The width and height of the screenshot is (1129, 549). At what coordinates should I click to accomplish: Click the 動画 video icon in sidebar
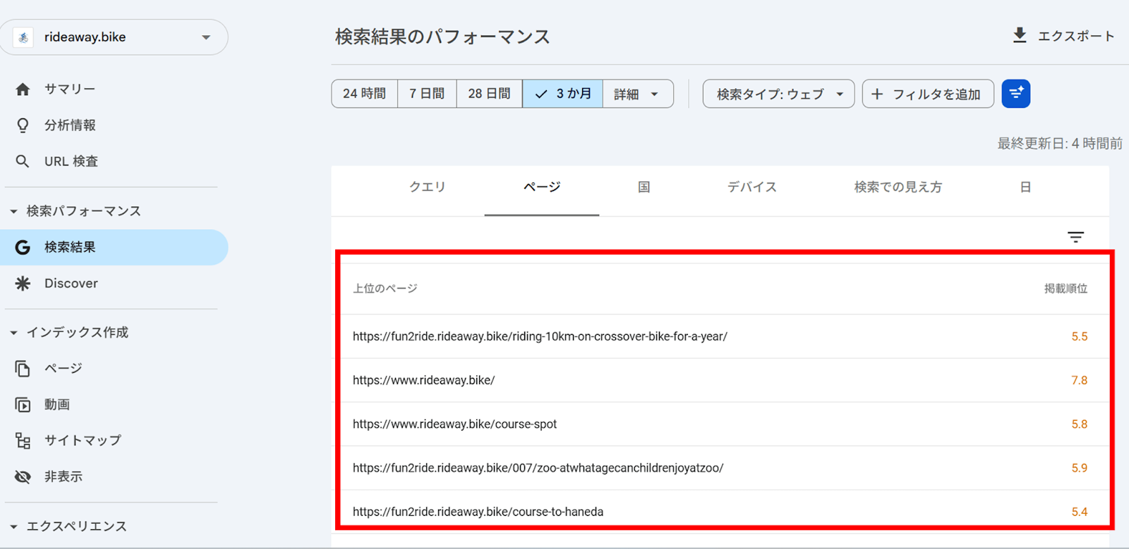[23, 405]
